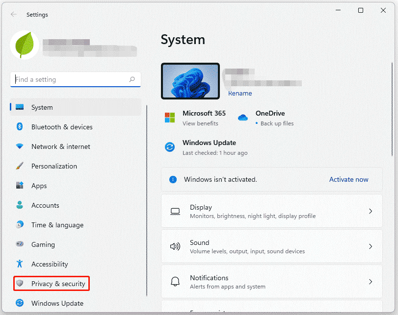Click the desktop wallpaper thumbnail

coord(190,81)
